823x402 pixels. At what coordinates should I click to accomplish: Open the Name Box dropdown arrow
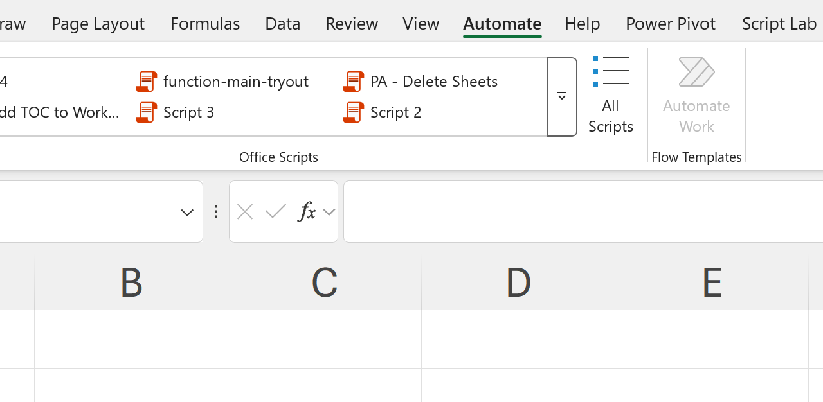click(x=187, y=213)
